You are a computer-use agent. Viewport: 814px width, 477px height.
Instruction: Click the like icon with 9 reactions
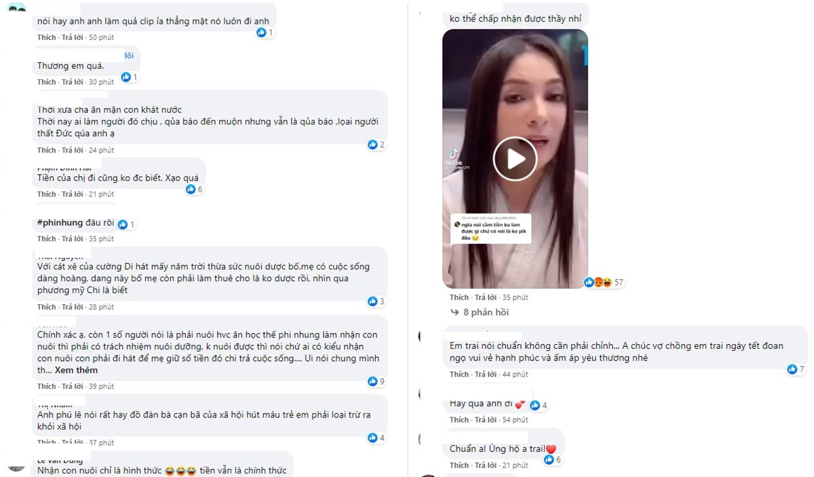coord(372,381)
